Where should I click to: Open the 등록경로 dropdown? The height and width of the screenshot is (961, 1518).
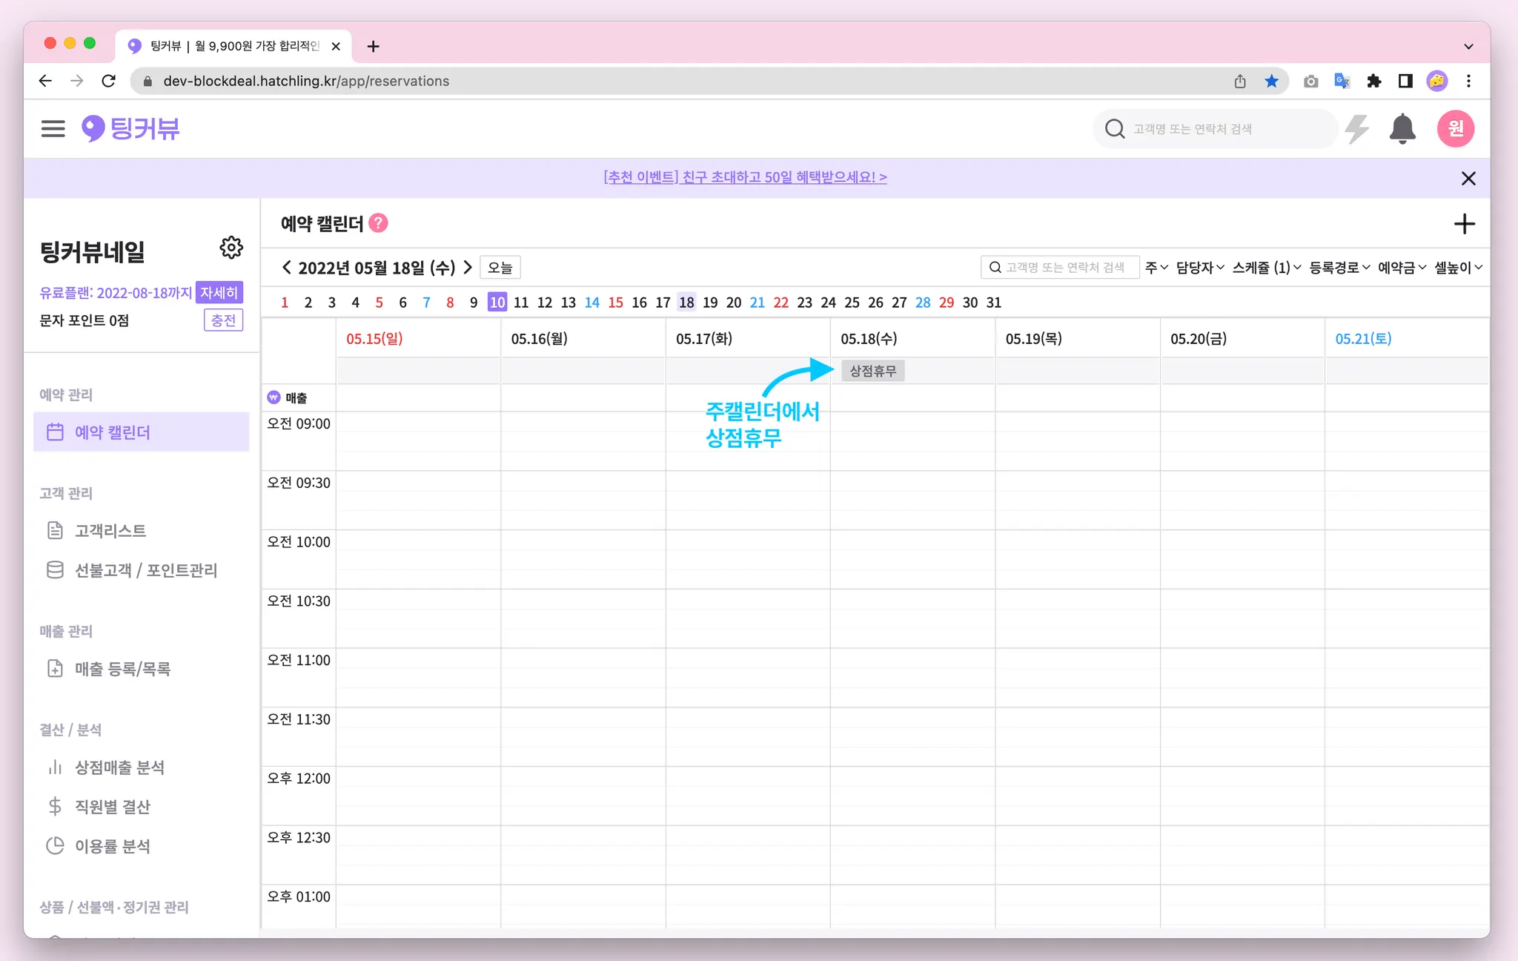coord(1339,268)
